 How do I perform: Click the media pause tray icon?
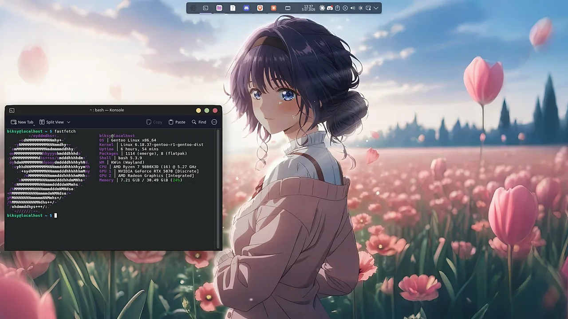(x=345, y=8)
